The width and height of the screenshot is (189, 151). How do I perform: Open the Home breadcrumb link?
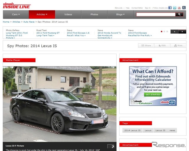pyautogui.click(x=6, y=22)
